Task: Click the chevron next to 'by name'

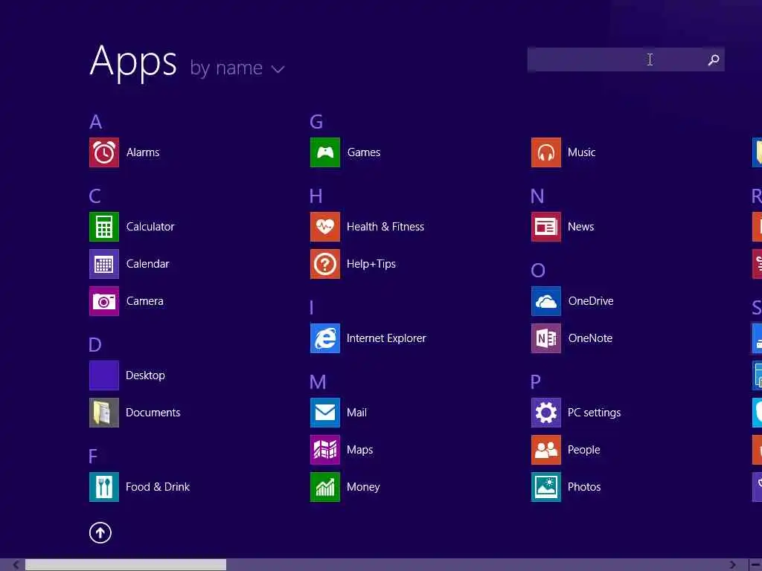Action: [278, 69]
